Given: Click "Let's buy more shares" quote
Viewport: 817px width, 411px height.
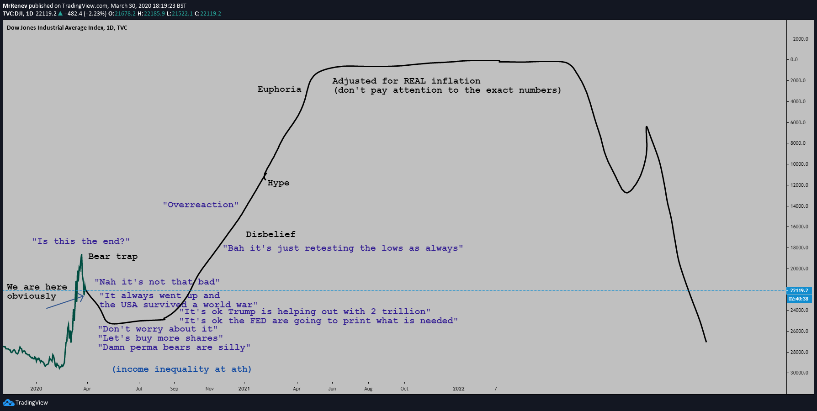Looking at the screenshot, I should click(x=160, y=338).
